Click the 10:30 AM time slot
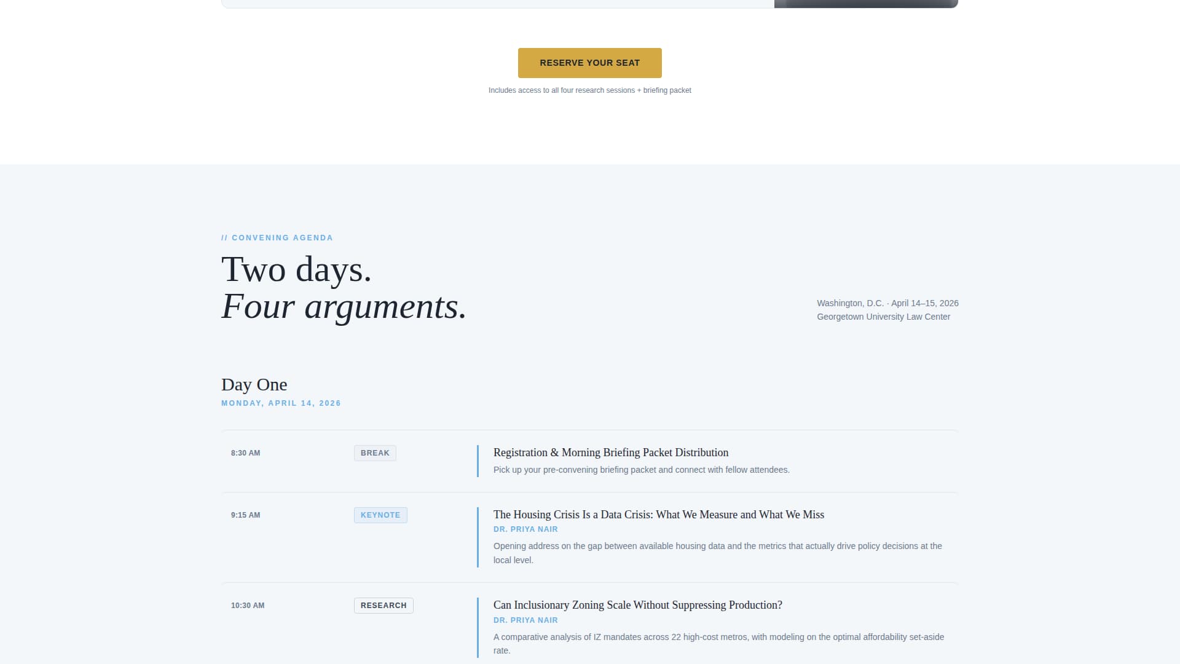The image size is (1180, 664). (246, 606)
